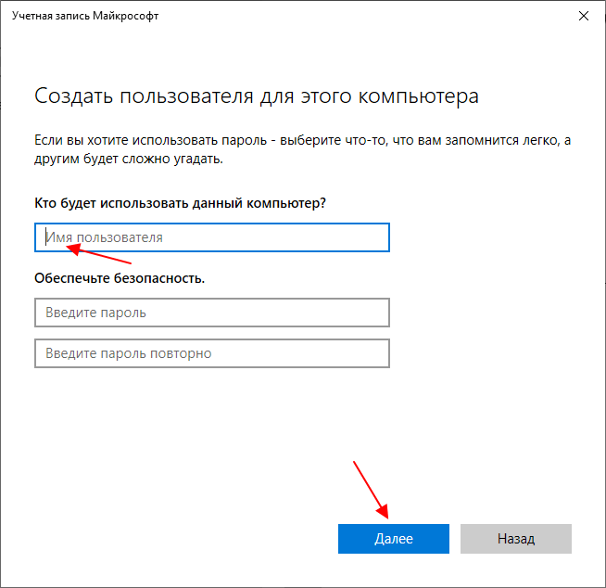This screenshot has width=606, height=588.
Task: Click the password advice paragraph starting "Если вы хотите"
Action: pyautogui.click(x=303, y=149)
